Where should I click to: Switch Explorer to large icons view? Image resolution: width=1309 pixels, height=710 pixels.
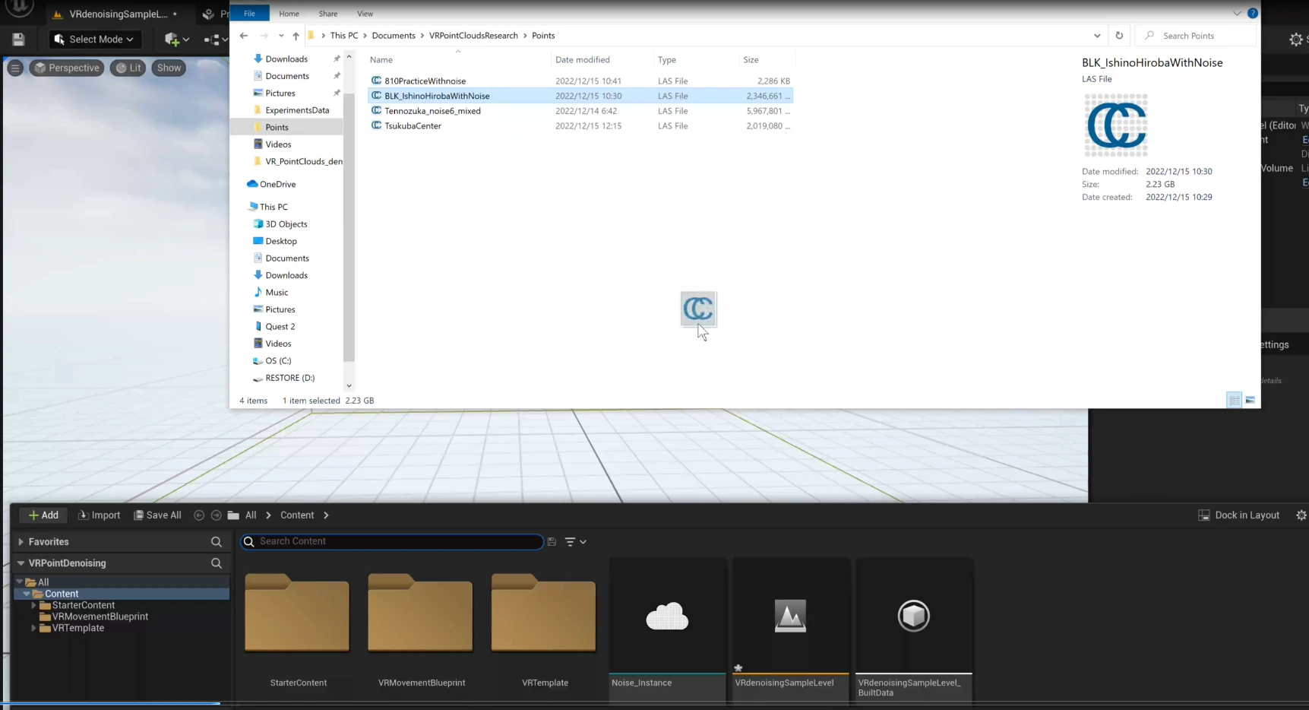[1251, 400]
